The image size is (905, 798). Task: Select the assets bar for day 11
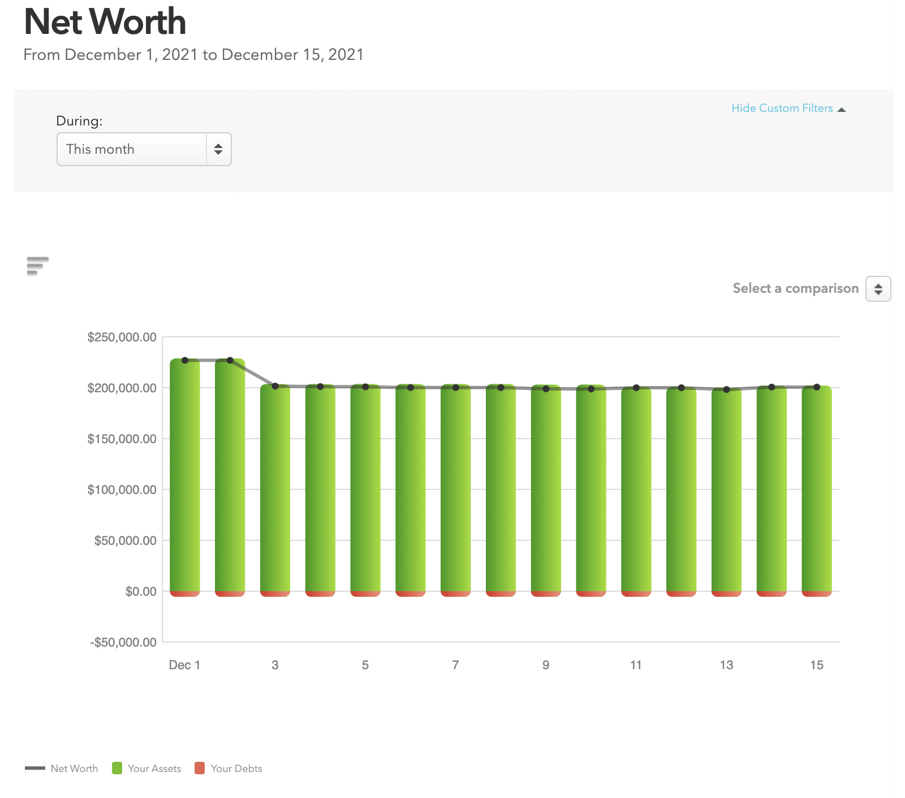click(636, 488)
